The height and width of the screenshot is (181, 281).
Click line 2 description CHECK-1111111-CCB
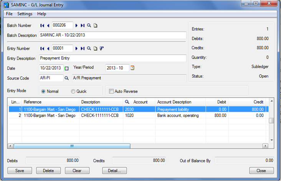[101, 116]
